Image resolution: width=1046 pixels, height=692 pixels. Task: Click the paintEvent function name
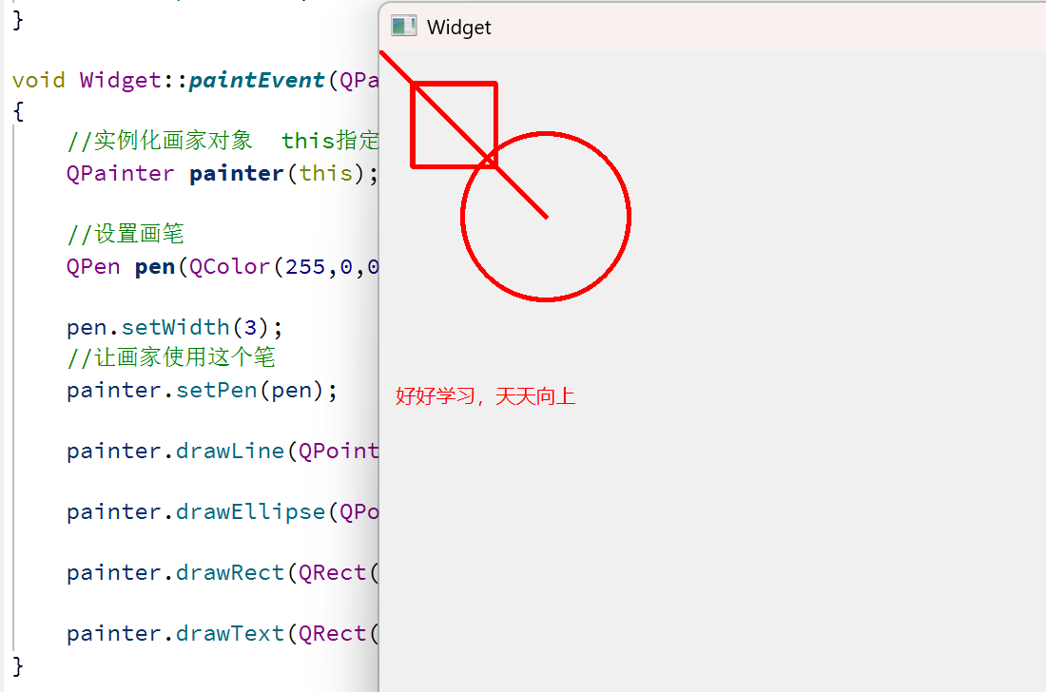click(x=257, y=80)
